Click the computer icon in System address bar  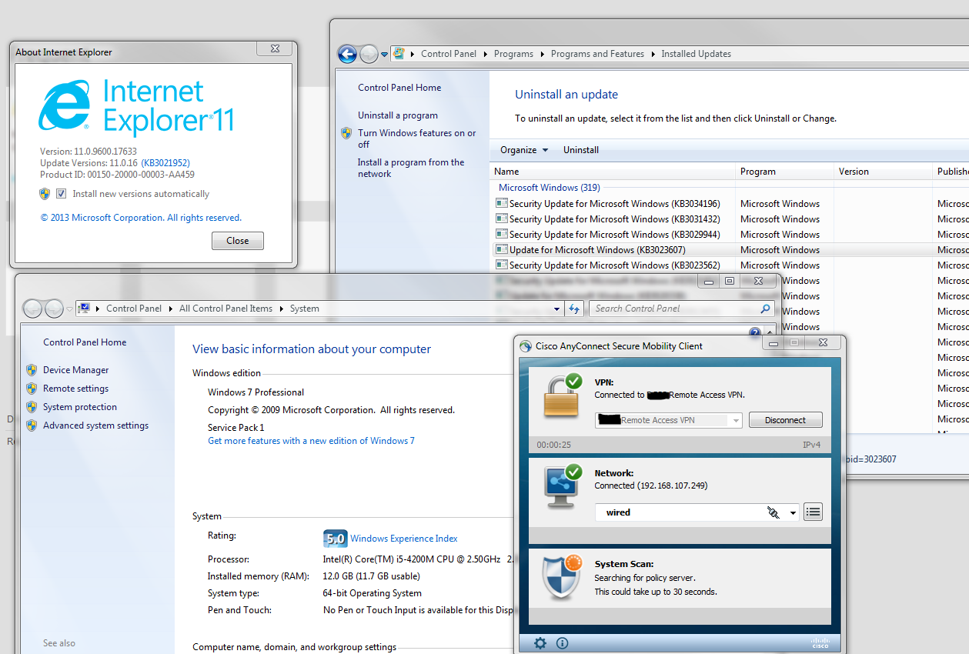pyautogui.click(x=85, y=309)
